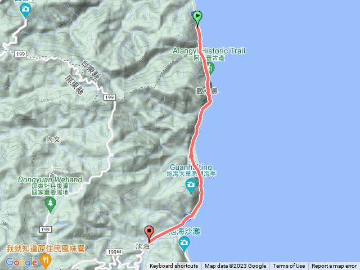
Task: Click the camera pin at top left
Action: (25, 11)
